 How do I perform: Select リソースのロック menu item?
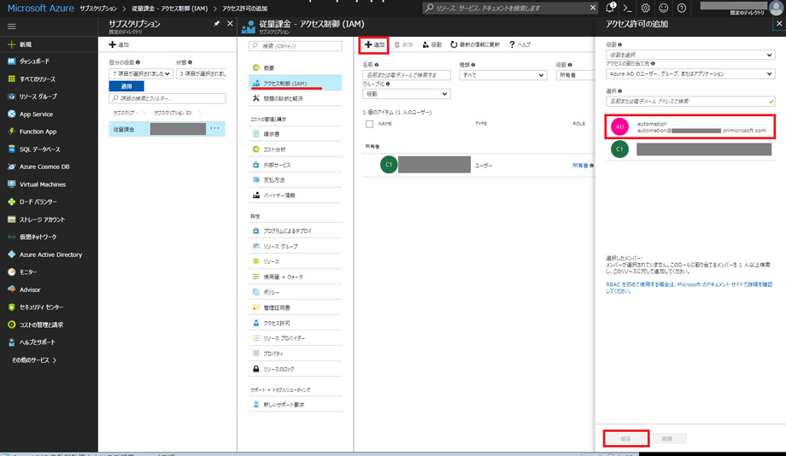(x=296, y=369)
